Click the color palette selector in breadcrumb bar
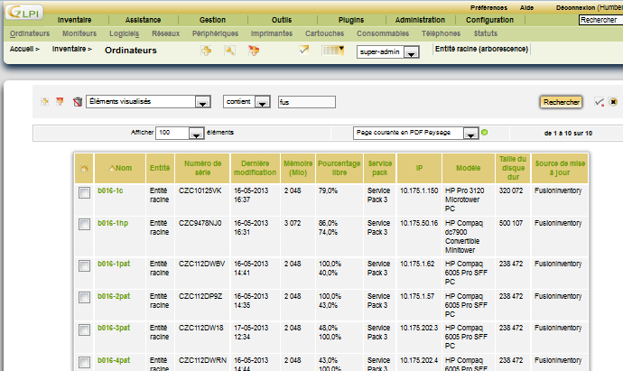623x371 pixels. (x=333, y=51)
